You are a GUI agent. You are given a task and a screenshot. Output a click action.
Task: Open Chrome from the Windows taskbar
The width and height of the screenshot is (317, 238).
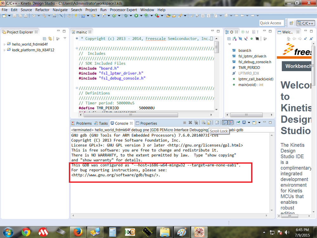[26, 232]
